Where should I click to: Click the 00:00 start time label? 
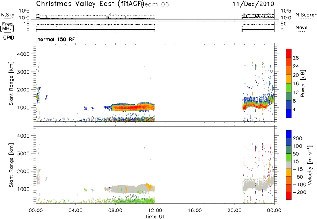(36, 211)
